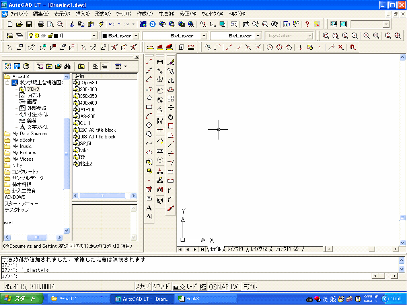This screenshot has height=305, width=407.
Task: Select the Erase tool in the modify toolbar
Action: coord(171,62)
